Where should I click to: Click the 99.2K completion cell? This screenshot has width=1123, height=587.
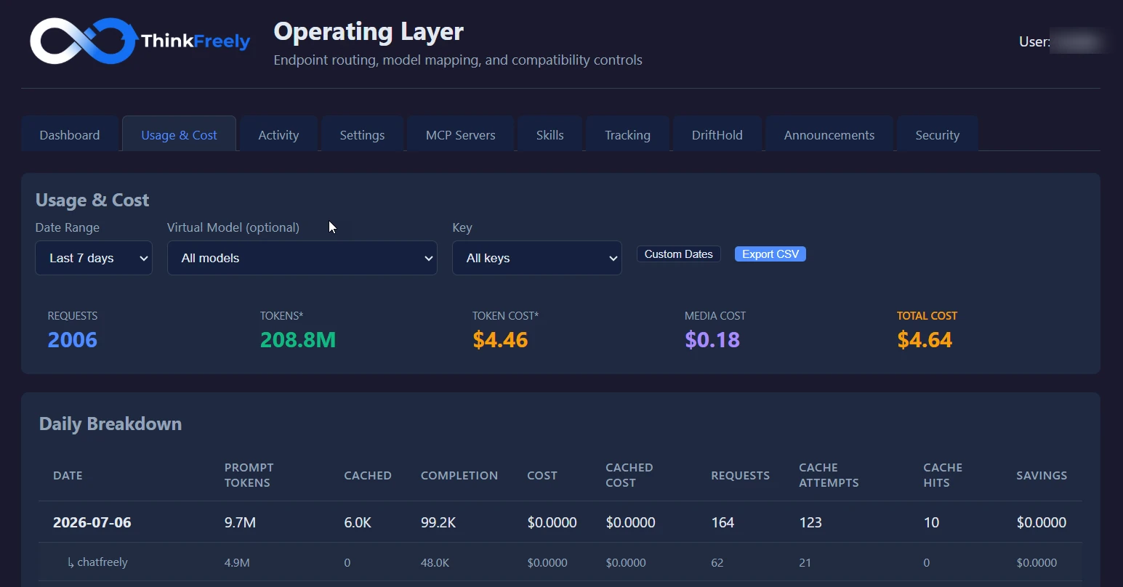tap(438, 522)
